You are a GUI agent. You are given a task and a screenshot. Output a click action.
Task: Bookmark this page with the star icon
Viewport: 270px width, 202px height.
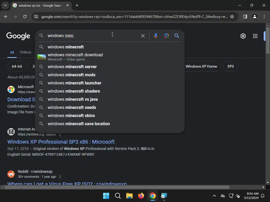232,17
